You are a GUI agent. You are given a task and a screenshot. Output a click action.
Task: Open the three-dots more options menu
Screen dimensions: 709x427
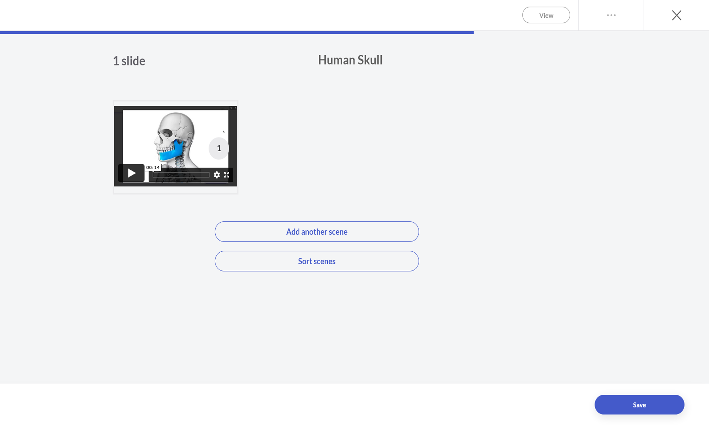(x=611, y=15)
